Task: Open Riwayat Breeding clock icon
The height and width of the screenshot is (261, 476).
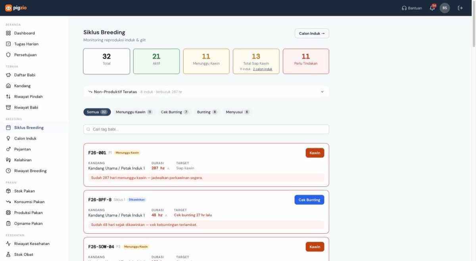Action: click(x=8, y=171)
